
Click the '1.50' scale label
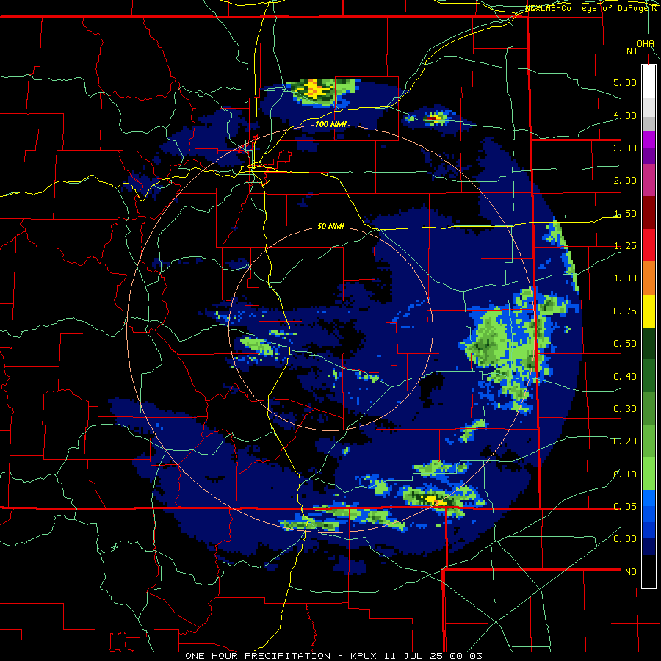(625, 213)
